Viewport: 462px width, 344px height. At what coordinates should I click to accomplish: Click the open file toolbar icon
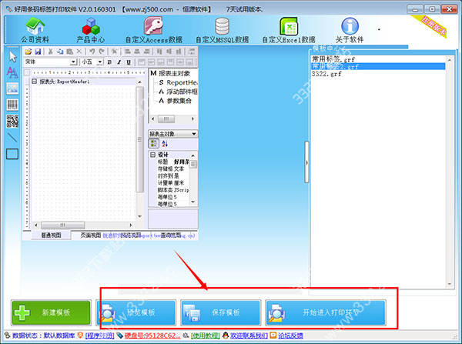click(x=28, y=52)
